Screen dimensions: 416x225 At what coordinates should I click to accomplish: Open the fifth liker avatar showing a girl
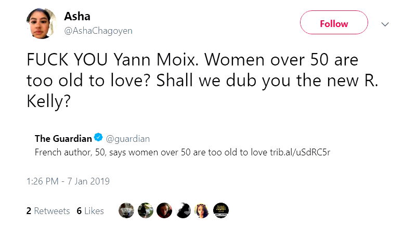pyautogui.click(x=202, y=210)
